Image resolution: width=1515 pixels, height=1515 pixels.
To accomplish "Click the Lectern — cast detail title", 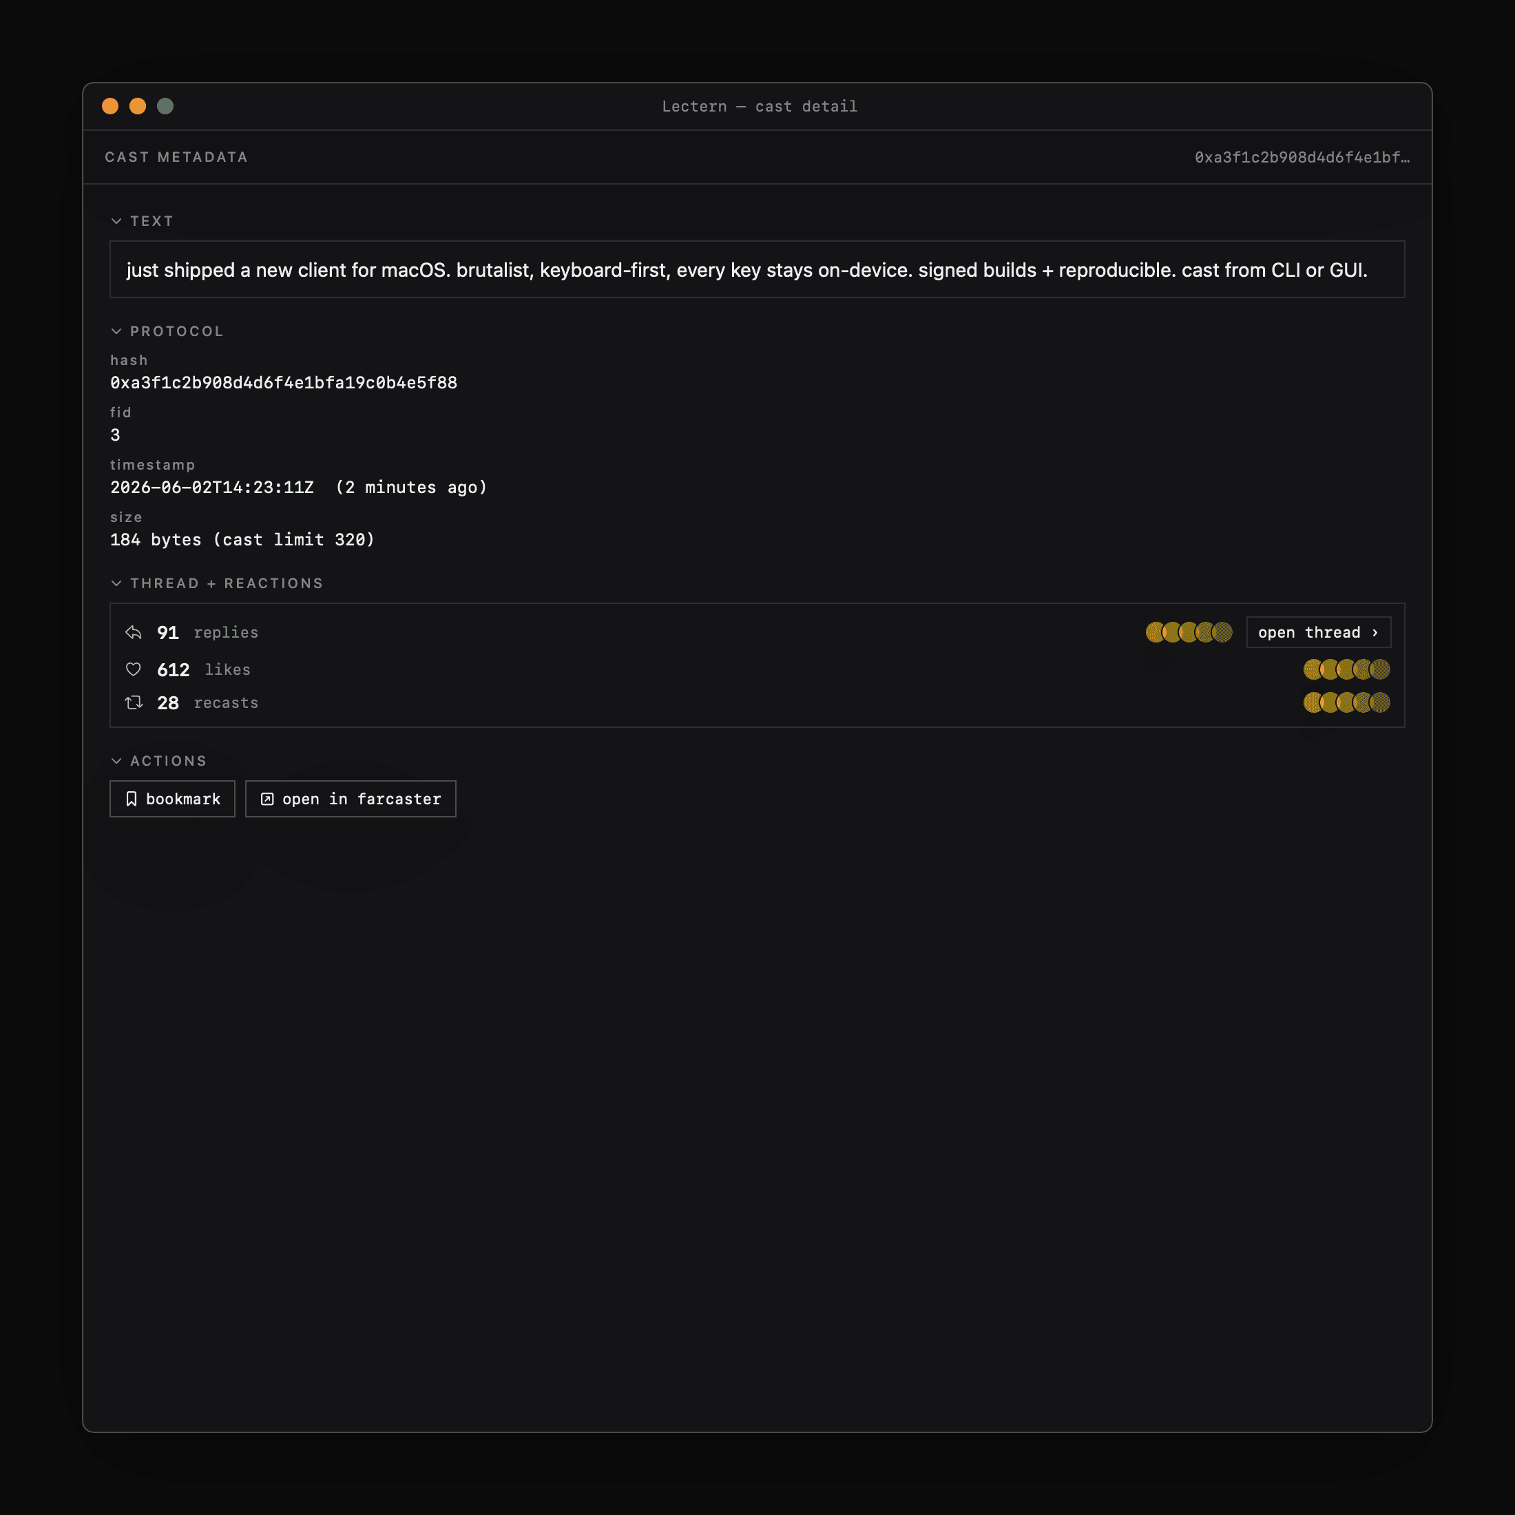I will pos(759,106).
